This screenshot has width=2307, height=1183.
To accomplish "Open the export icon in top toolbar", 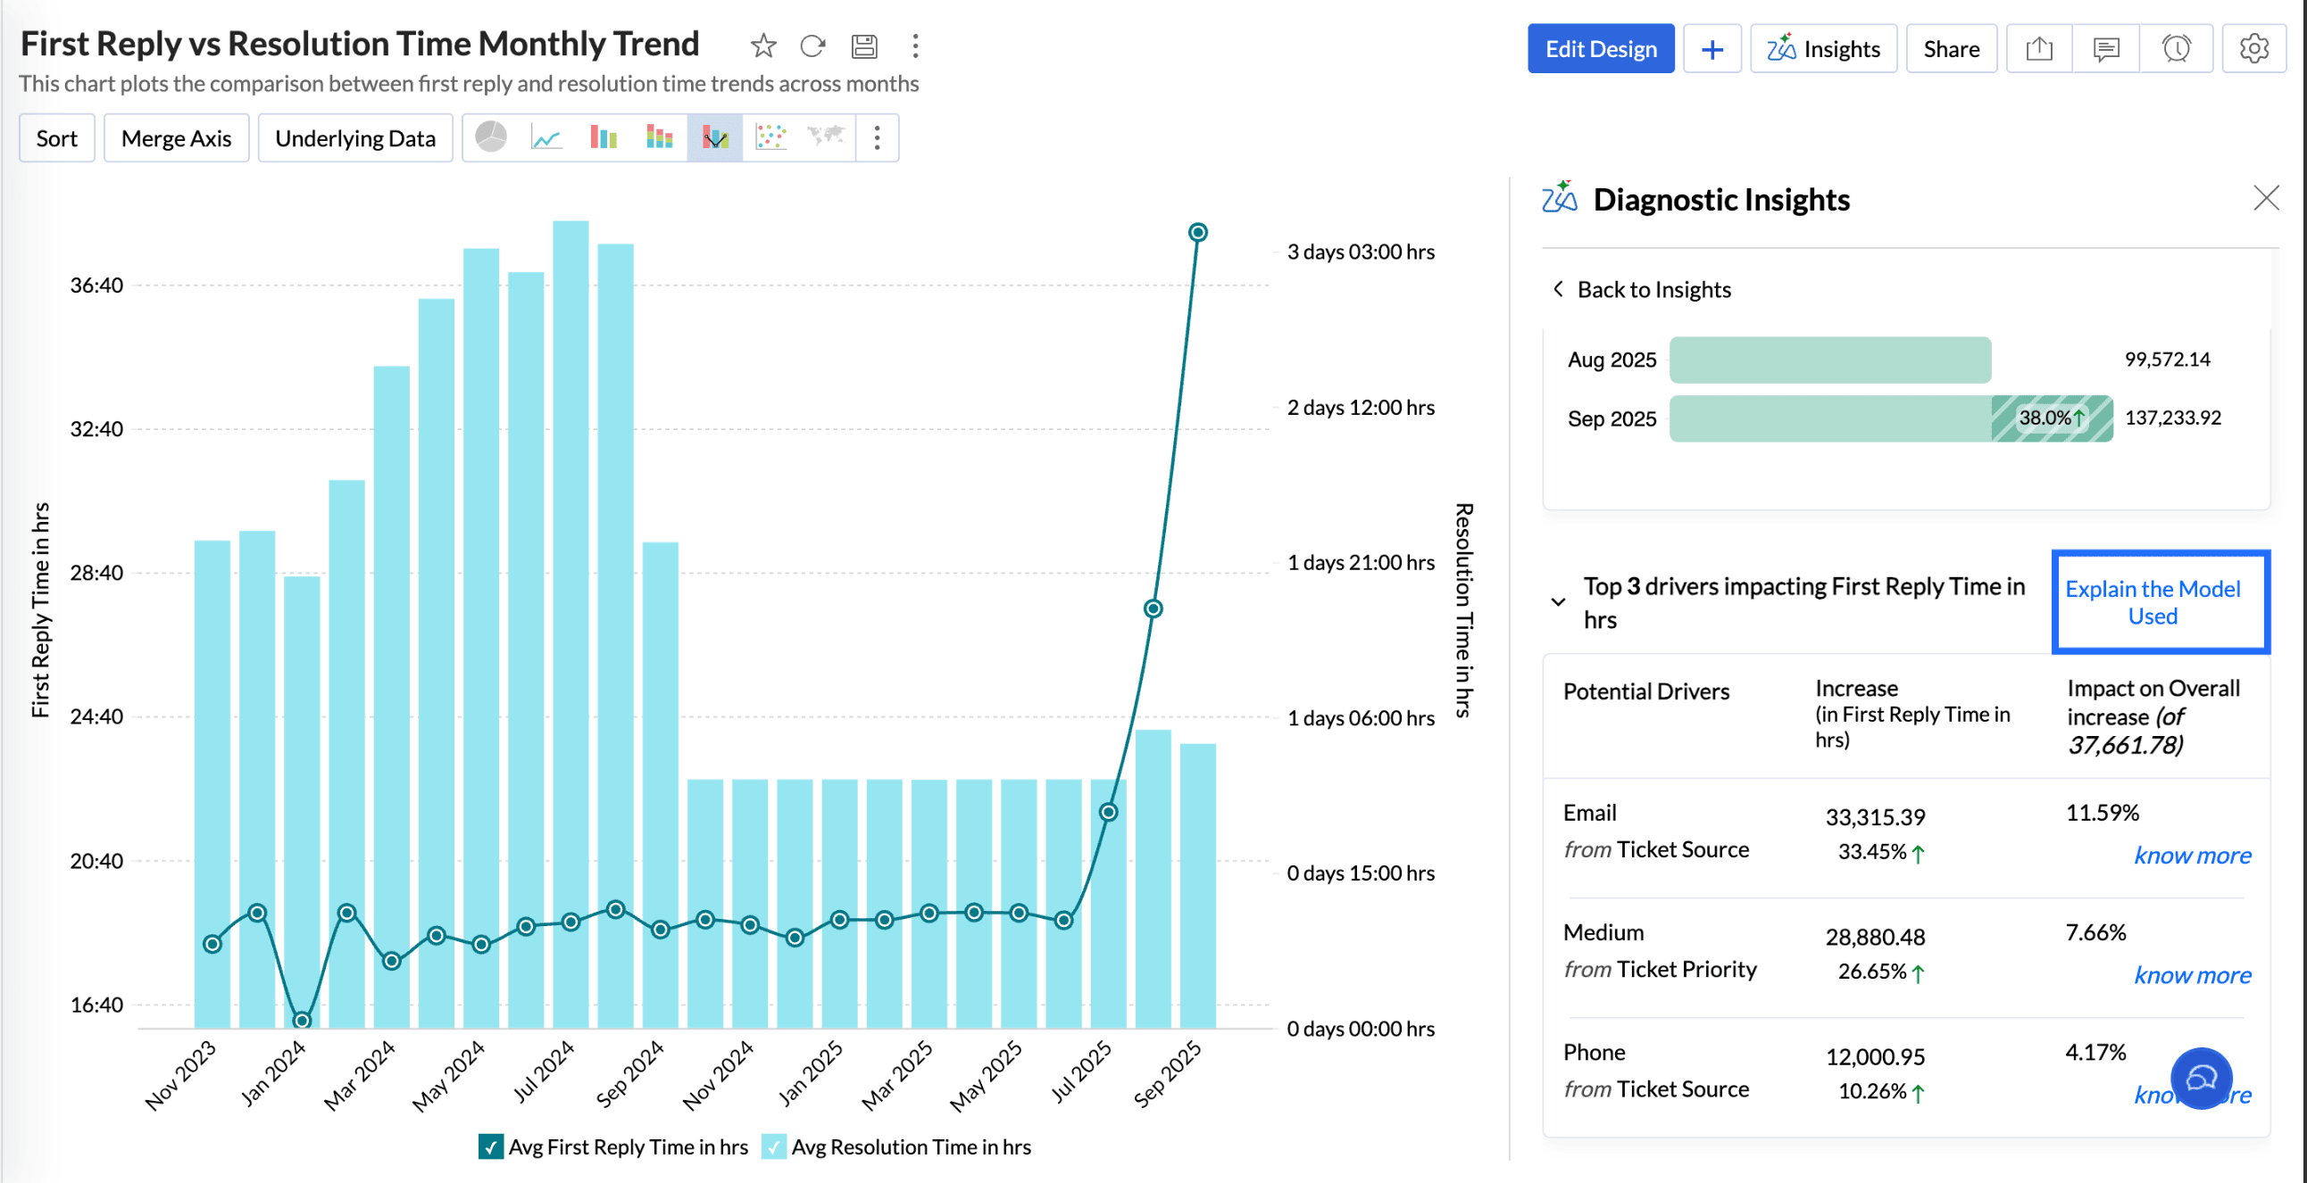I will click(2038, 48).
